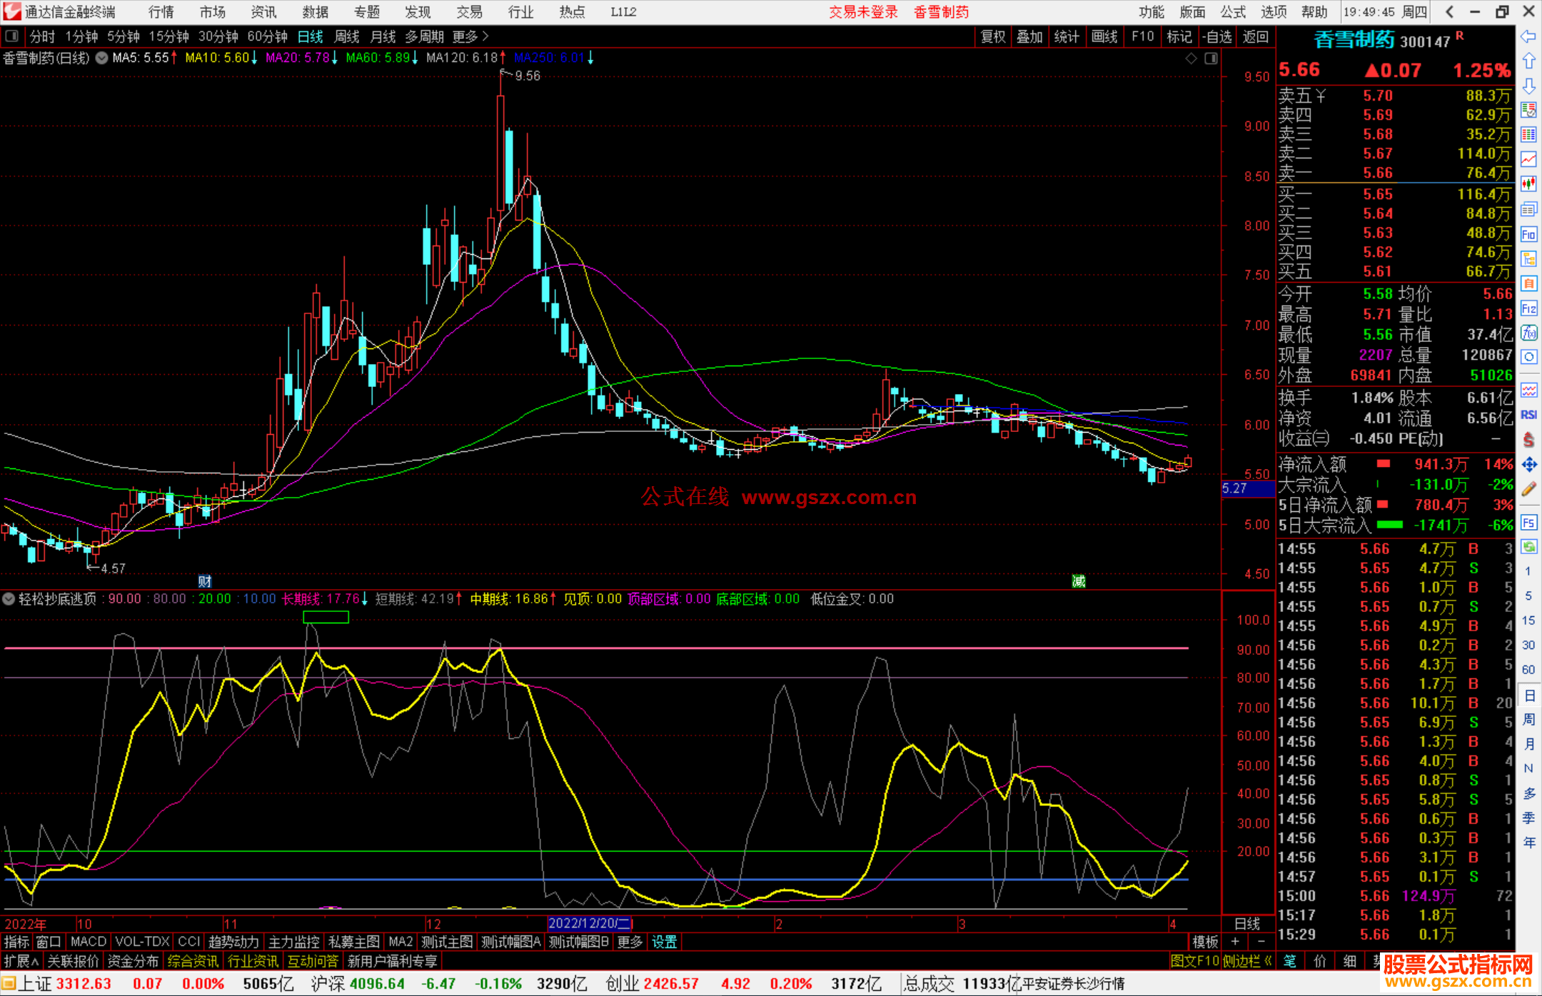This screenshot has height=996, width=1542.
Task: Open the 行情 menu
Action: (x=161, y=12)
